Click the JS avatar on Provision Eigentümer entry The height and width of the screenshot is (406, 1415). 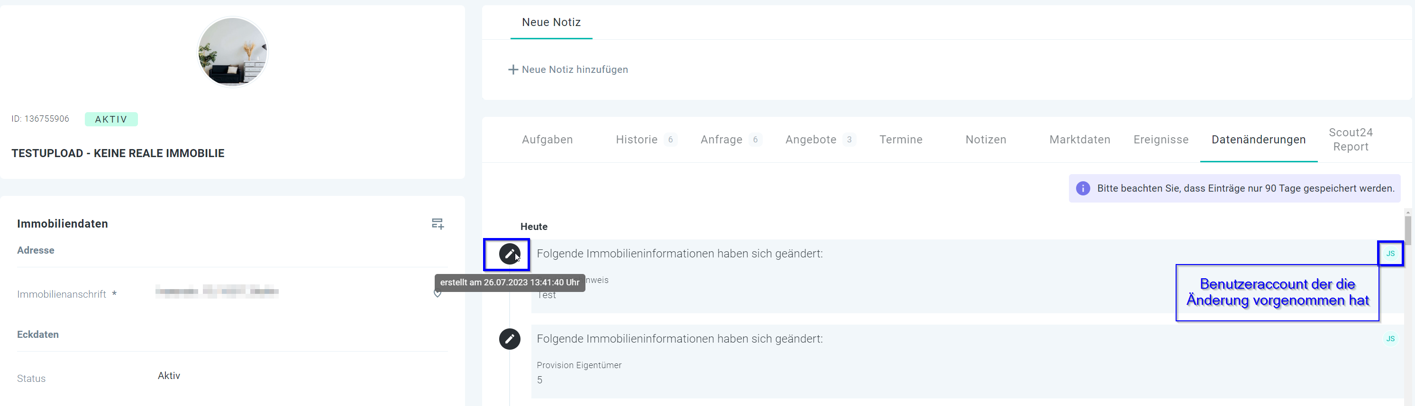[x=1390, y=338]
